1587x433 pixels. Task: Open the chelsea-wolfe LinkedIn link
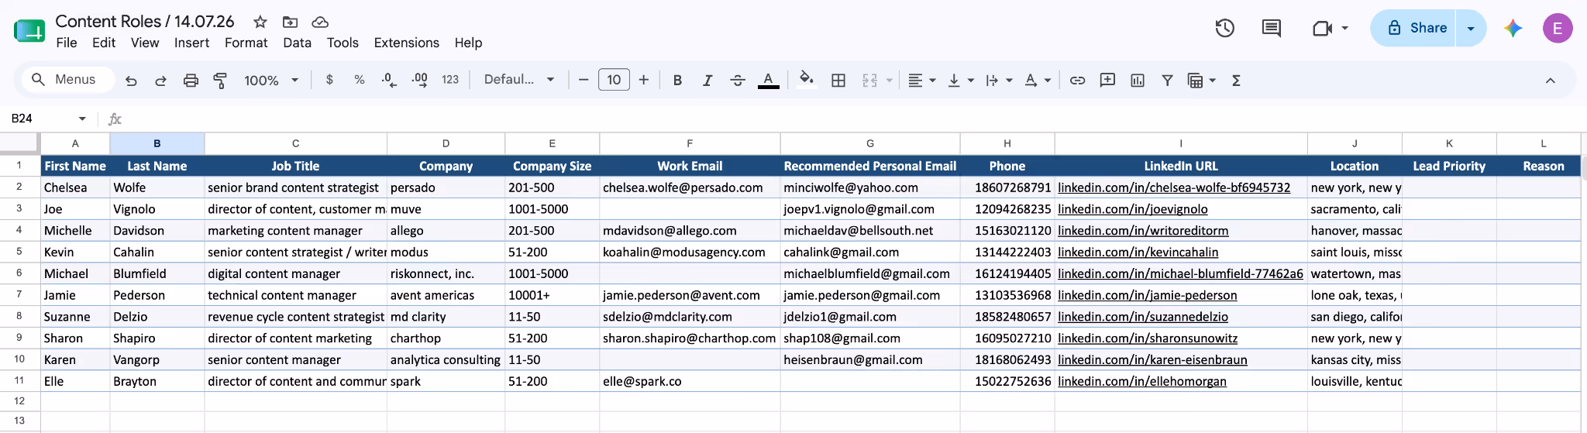pos(1174,187)
